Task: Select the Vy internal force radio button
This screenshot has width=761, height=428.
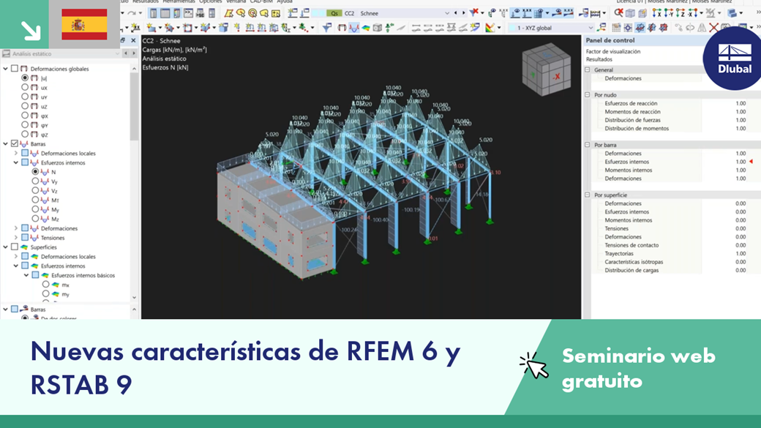Action: pyautogui.click(x=35, y=181)
